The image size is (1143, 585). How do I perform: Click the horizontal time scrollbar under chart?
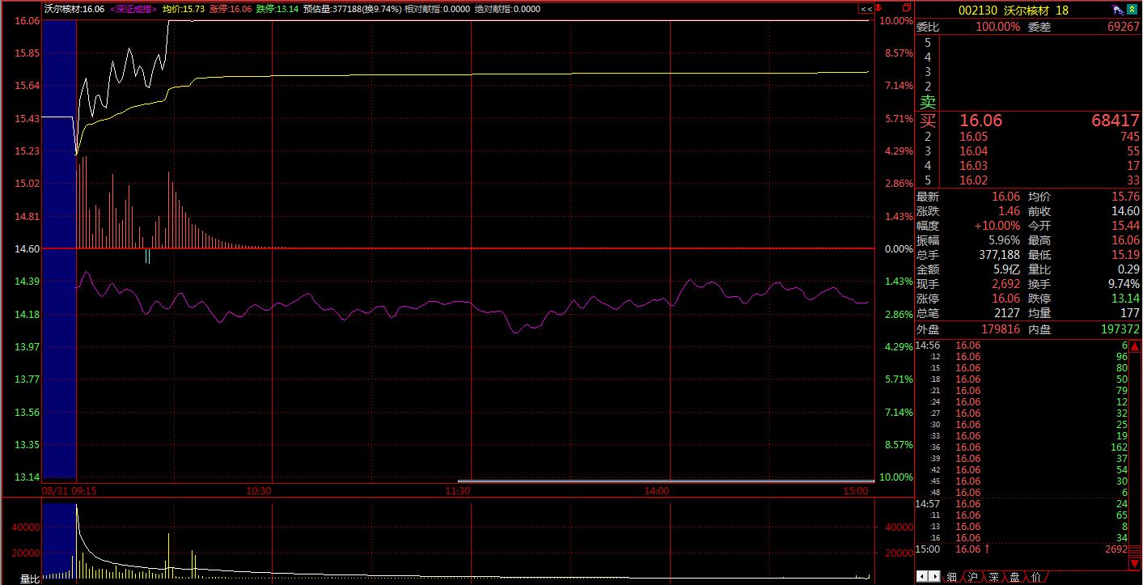point(663,481)
